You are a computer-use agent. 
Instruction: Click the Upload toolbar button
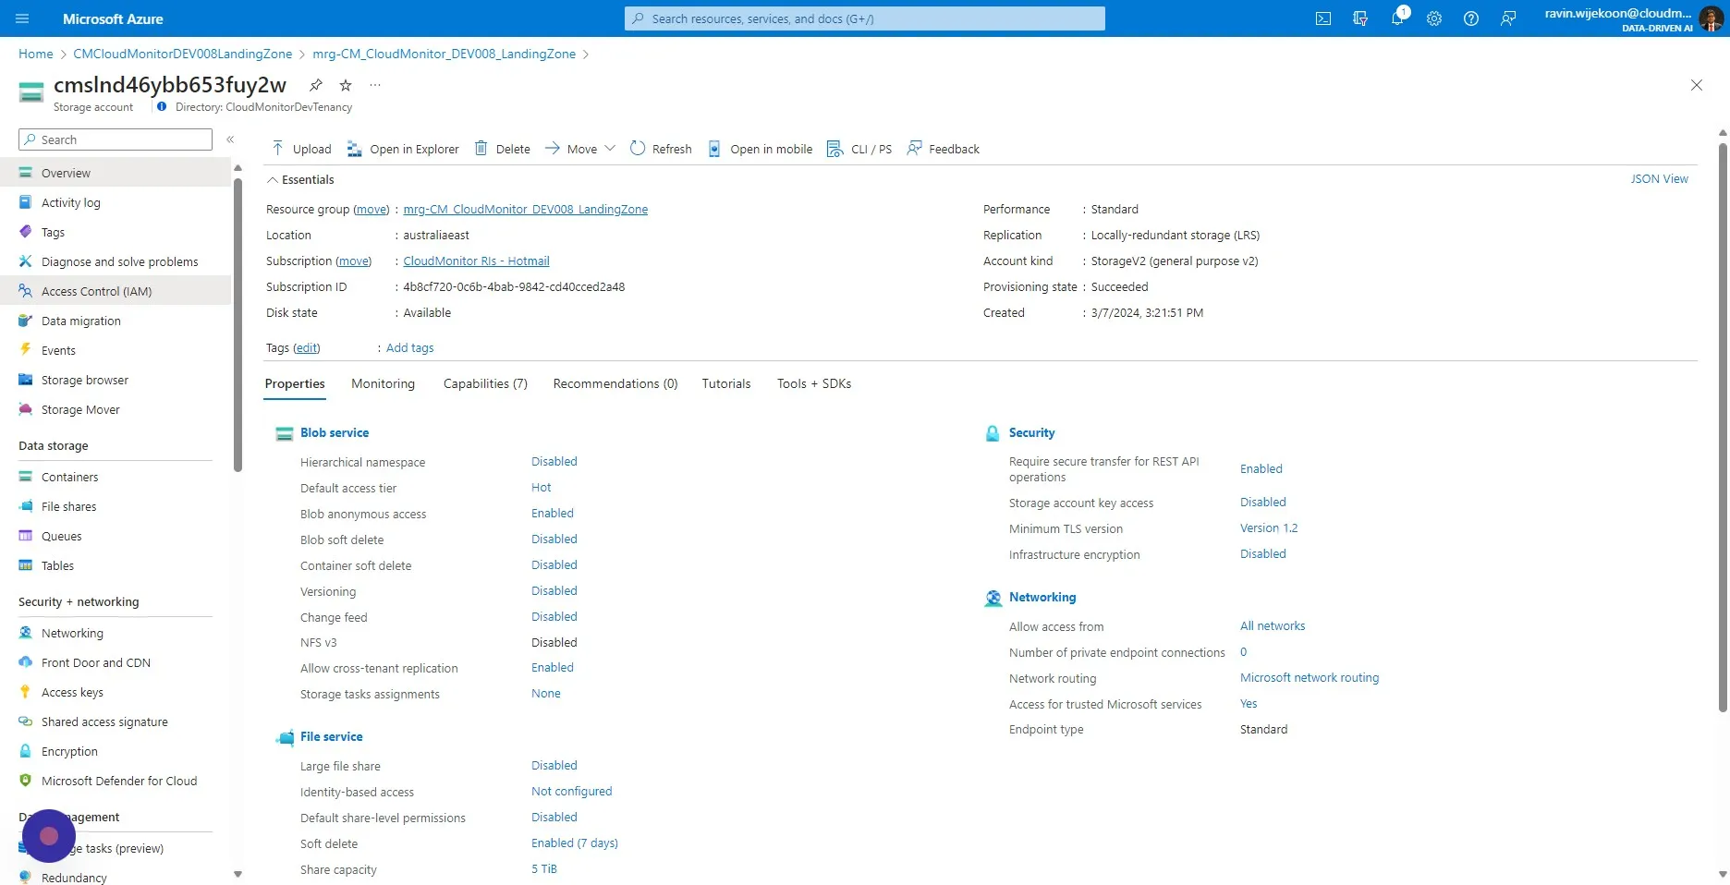point(301,149)
